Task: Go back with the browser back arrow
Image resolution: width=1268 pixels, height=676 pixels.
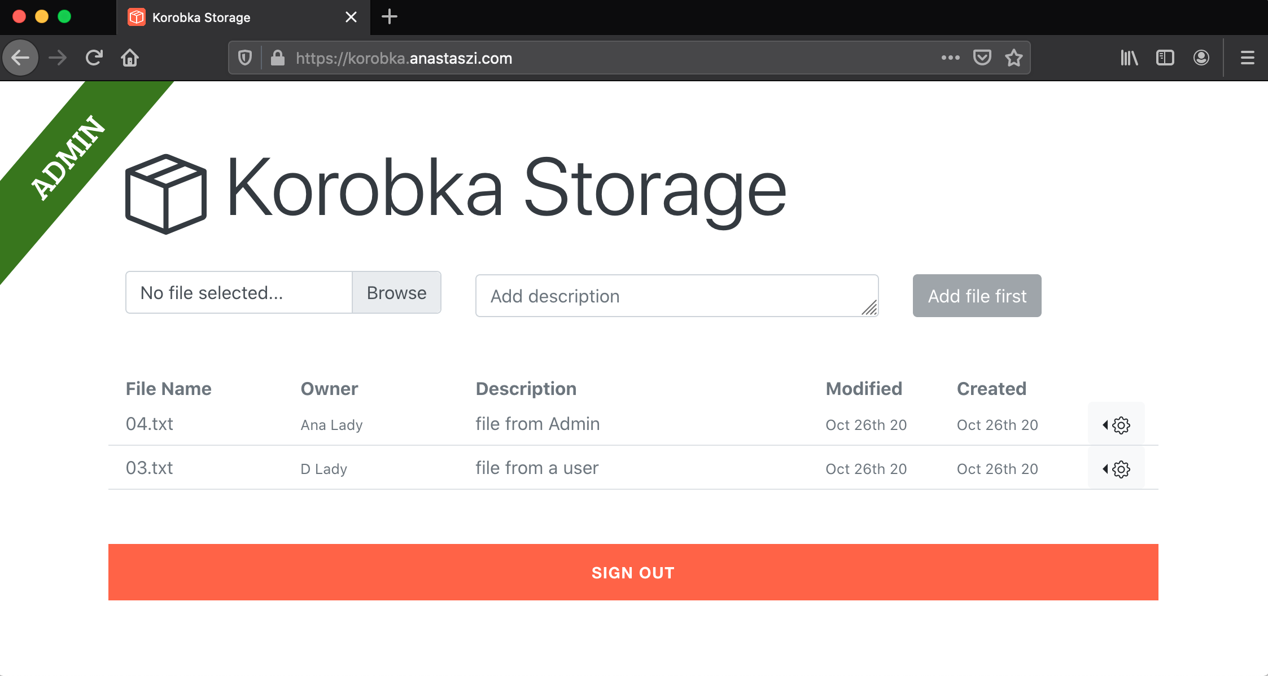Action: (x=21, y=58)
